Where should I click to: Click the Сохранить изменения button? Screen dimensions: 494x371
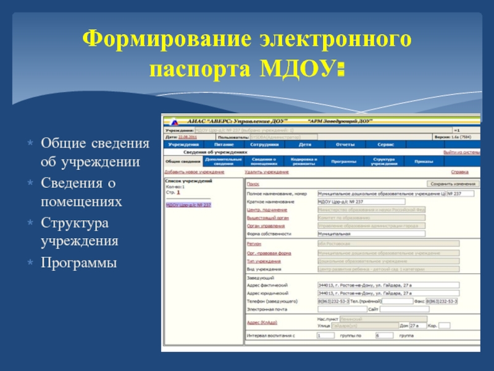[453, 184]
